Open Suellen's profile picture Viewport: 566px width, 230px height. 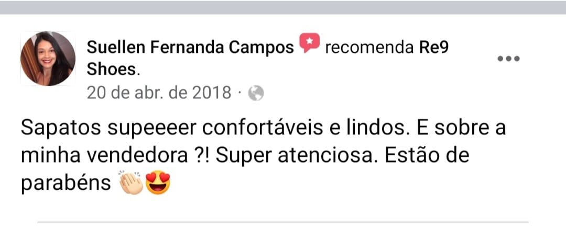pyautogui.click(x=48, y=59)
